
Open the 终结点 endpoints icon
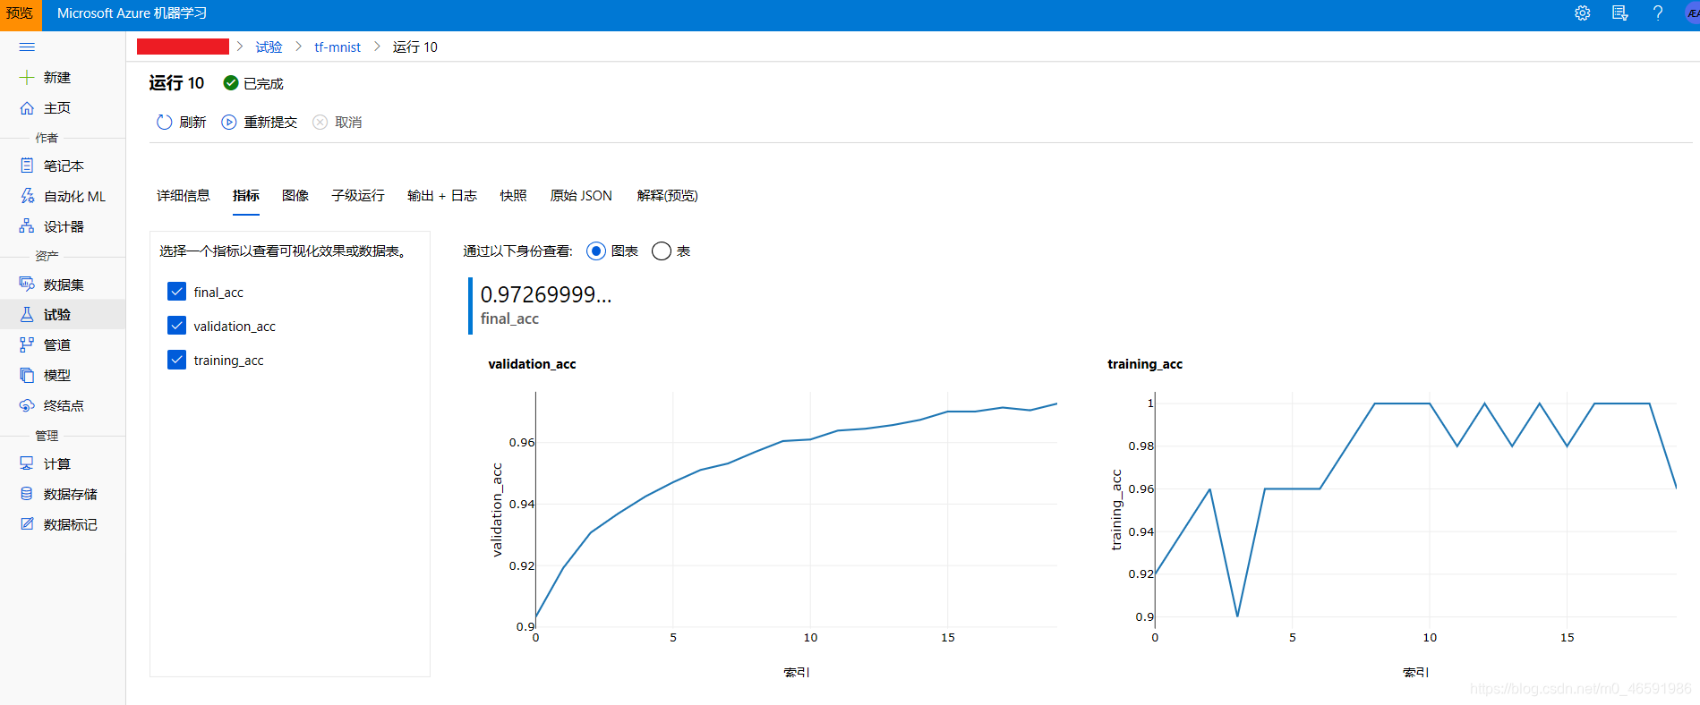[27, 405]
